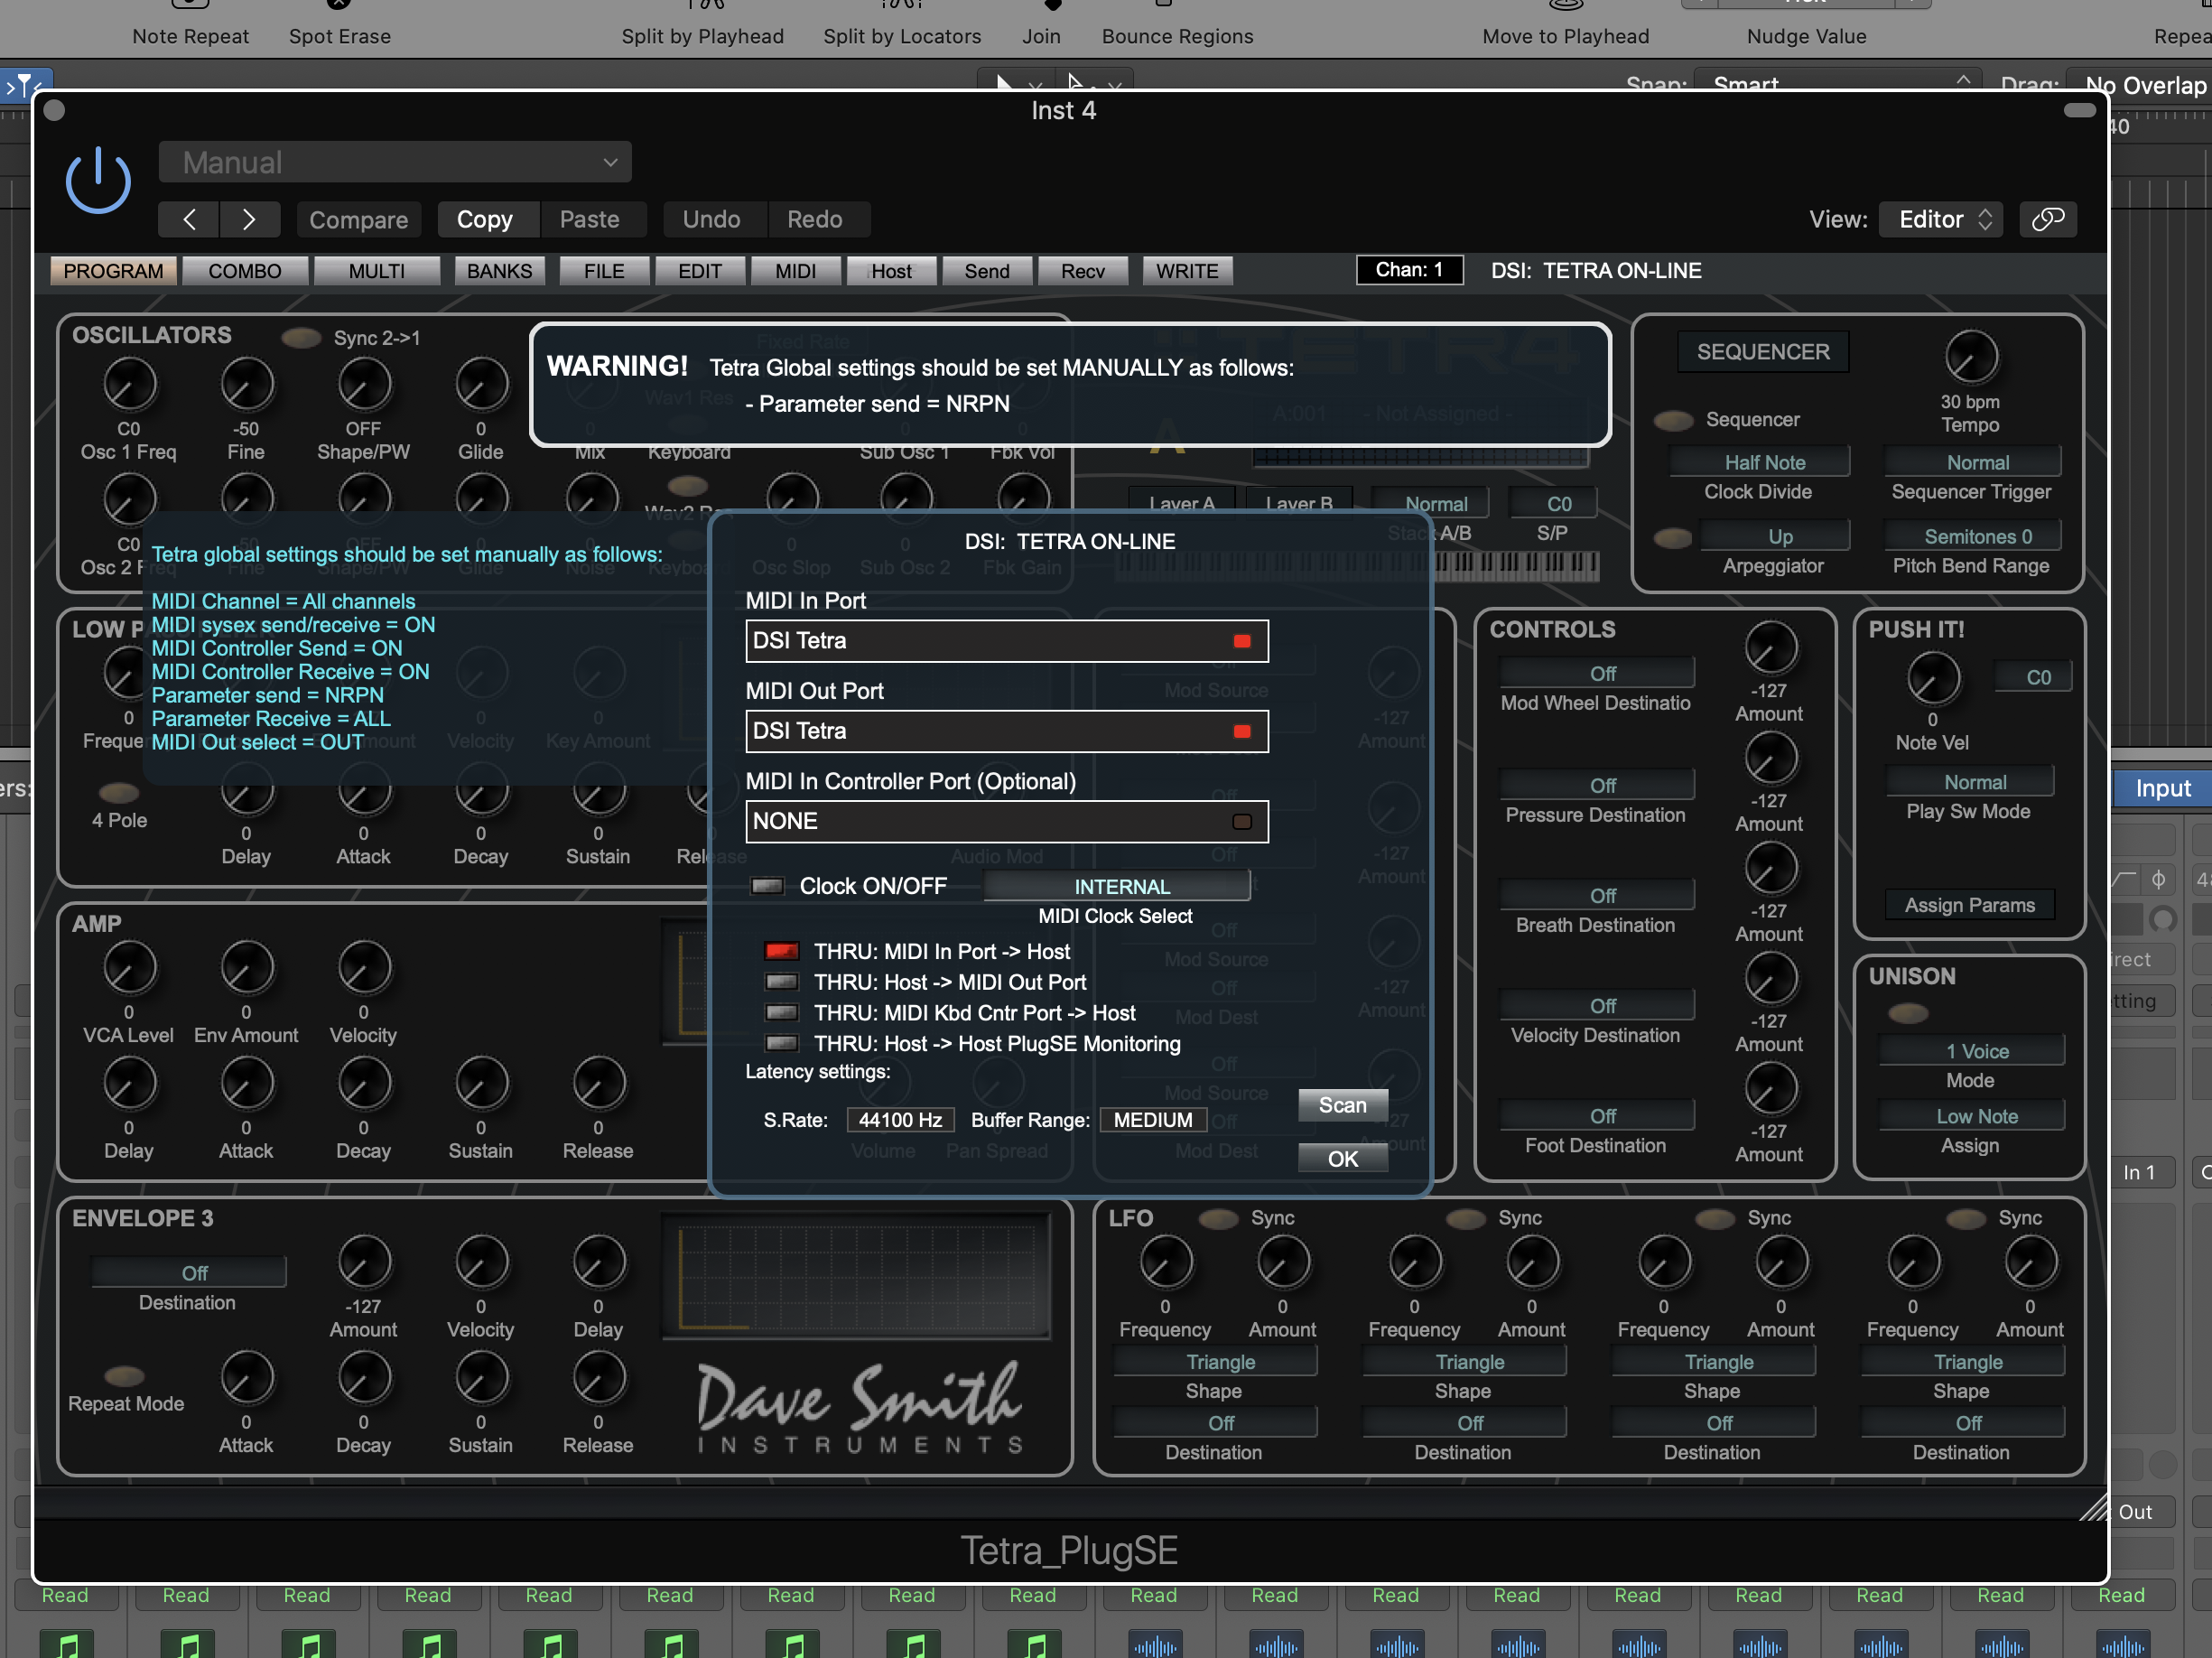Go to previous preset arrow

(189, 219)
